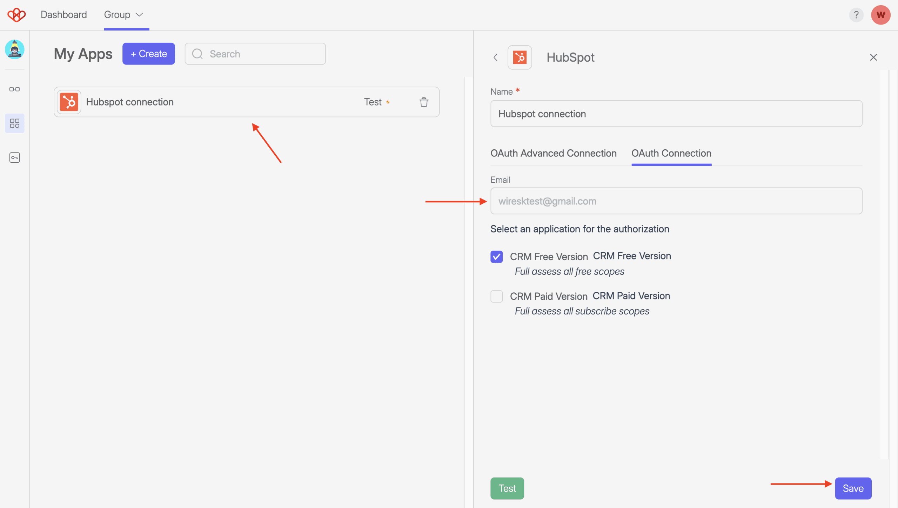
Task: Click the Email input field
Action: [x=676, y=201]
